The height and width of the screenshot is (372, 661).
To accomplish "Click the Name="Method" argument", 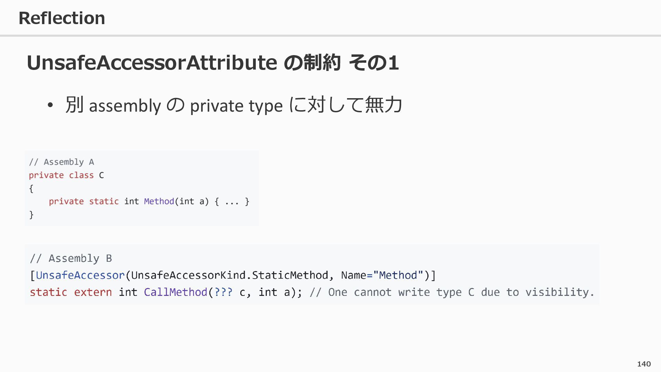I will (382, 275).
